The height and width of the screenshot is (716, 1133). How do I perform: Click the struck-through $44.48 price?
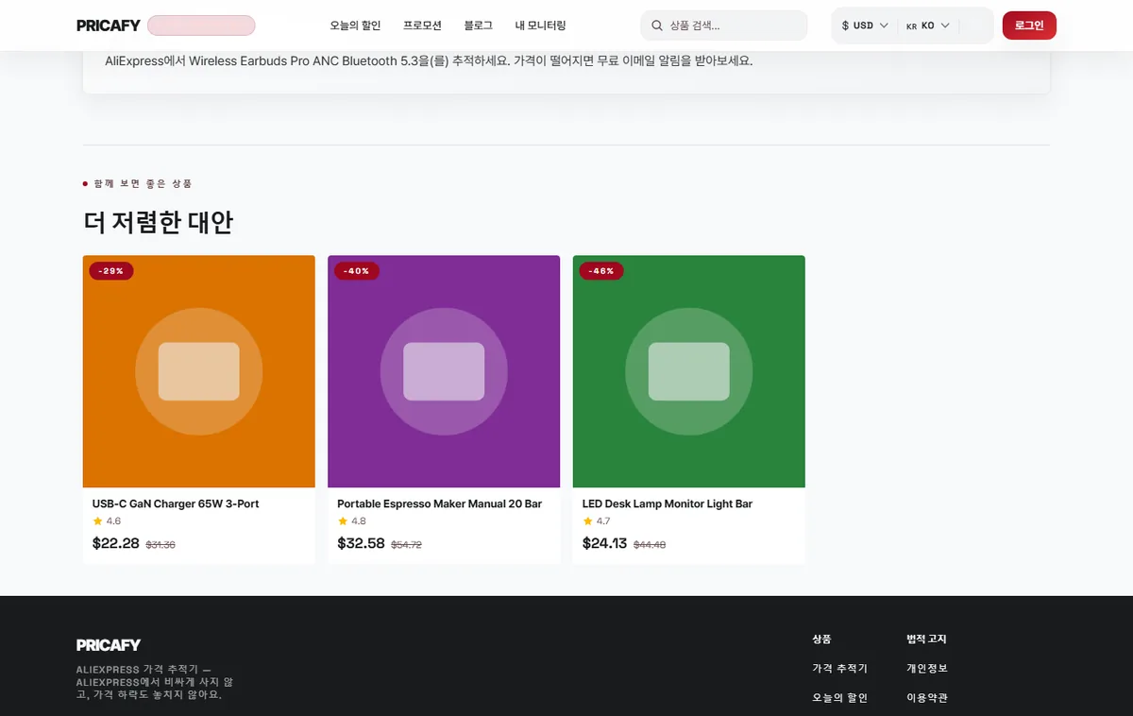(650, 545)
